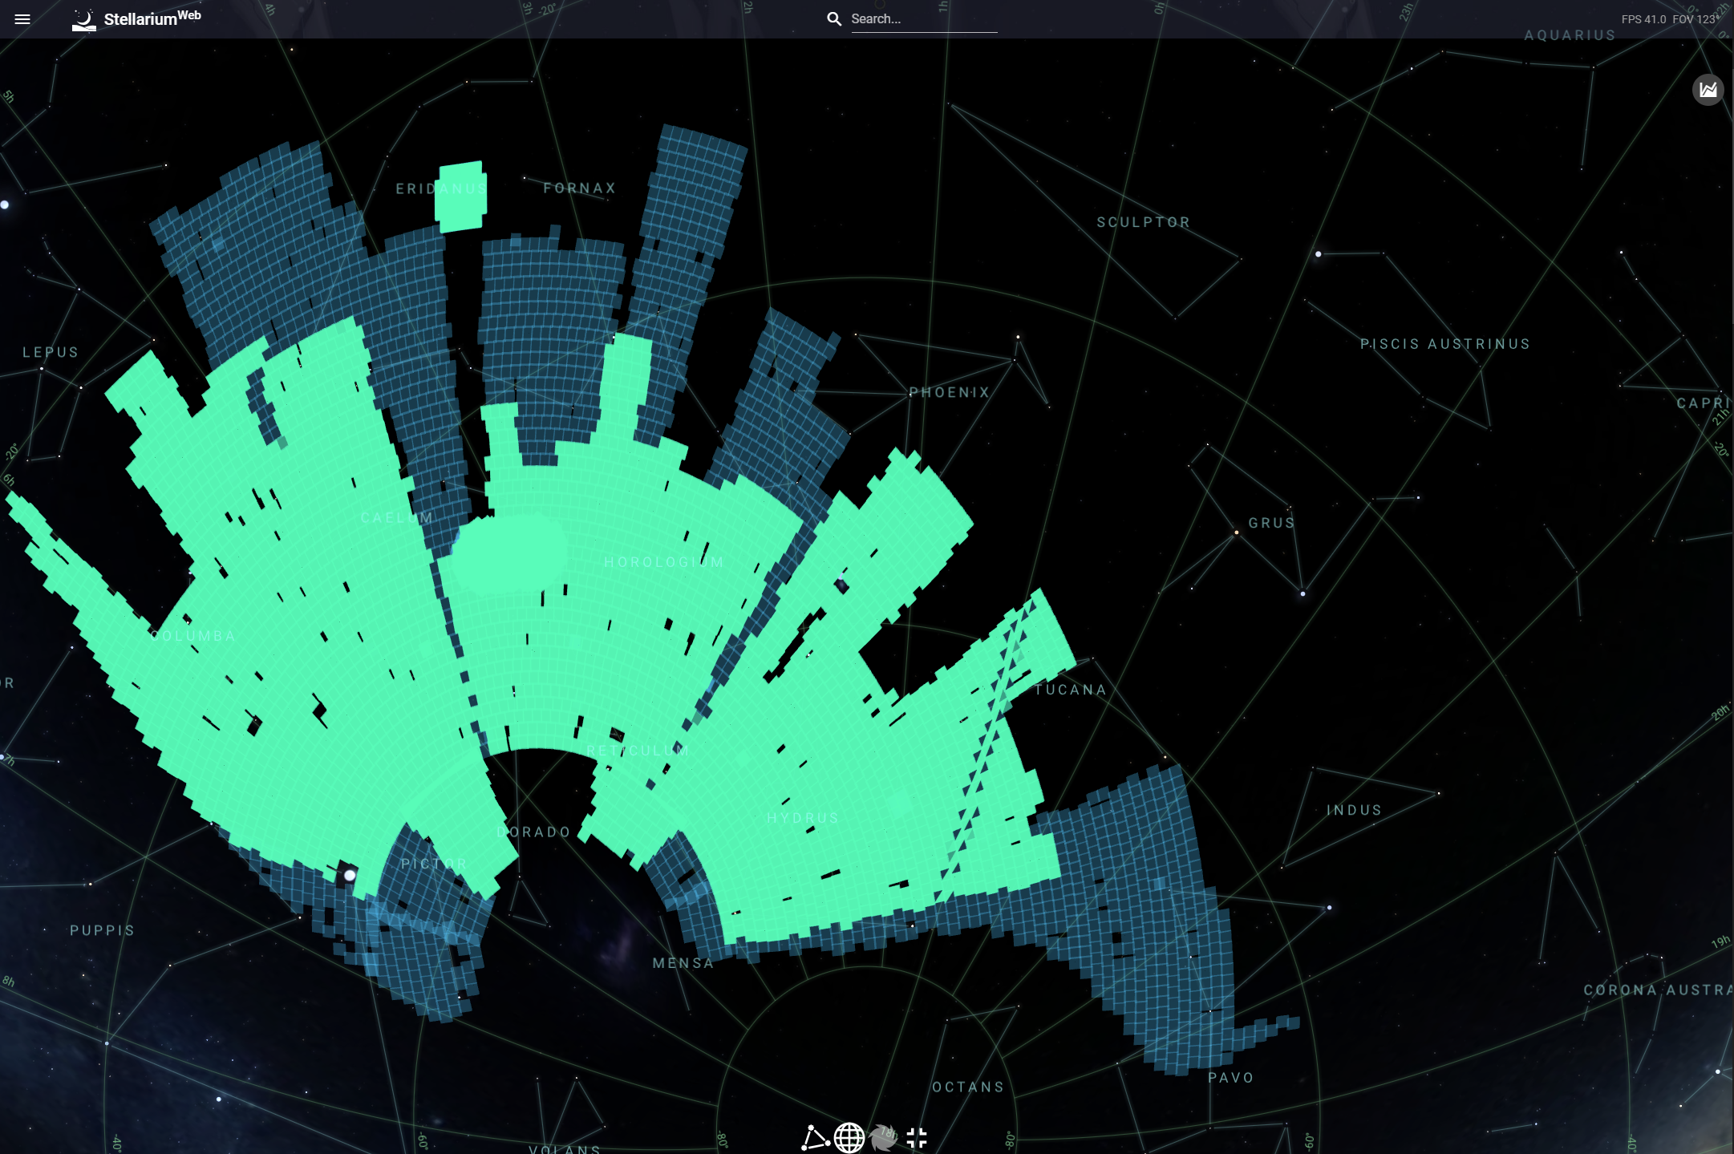Open the observing chart panel button
The image size is (1734, 1154).
[1708, 89]
